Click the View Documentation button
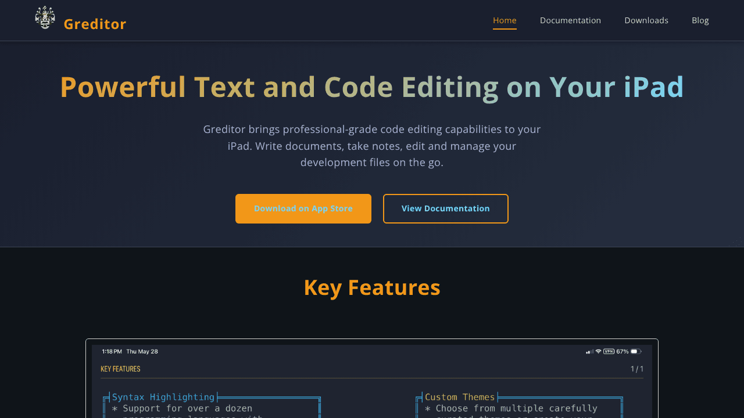Image resolution: width=744 pixels, height=418 pixels. tap(446, 208)
